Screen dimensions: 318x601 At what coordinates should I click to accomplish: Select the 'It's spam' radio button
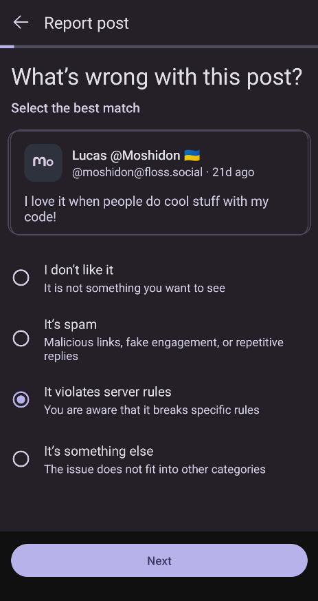coord(21,339)
